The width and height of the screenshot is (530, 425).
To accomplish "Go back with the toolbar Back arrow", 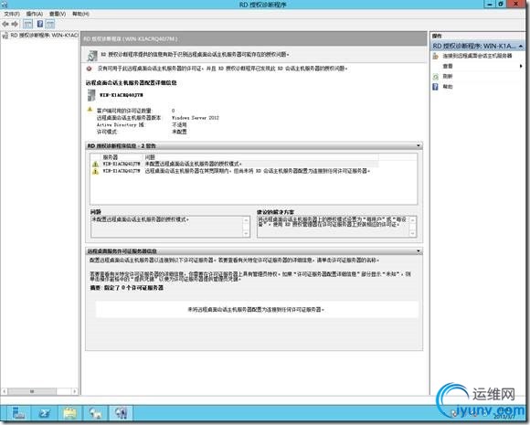I will tap(5, 24).
